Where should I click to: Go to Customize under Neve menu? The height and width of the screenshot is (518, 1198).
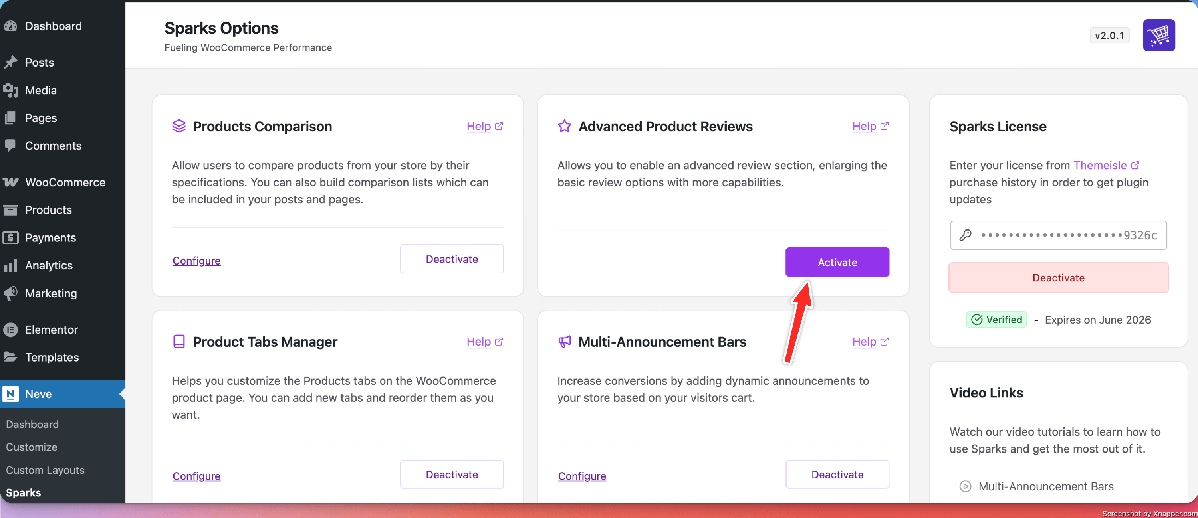32,447
